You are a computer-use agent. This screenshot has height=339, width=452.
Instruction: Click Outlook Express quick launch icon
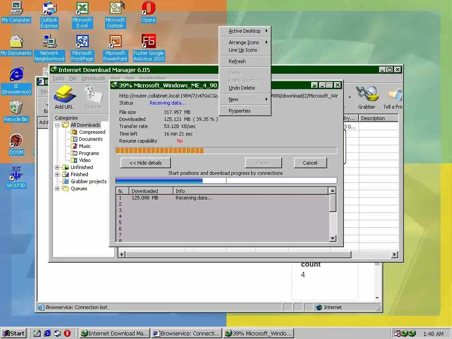pos(57,334)
